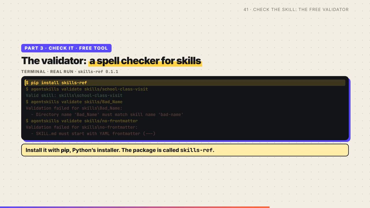Image resolution: width=370 pixels, height=208 pixels.
Task: Click the yellow caption box about installing with pip
Action: tap(185, 150)
